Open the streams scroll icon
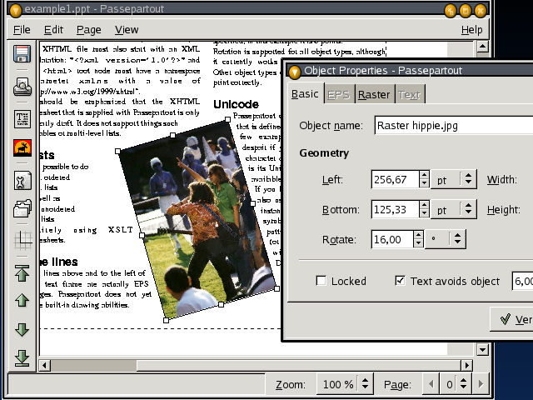Screen dimensions: 533x400 click(22, 180)
